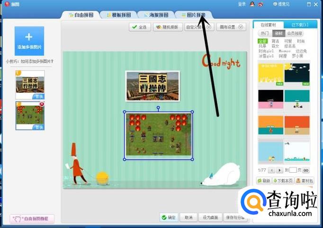The height and width of the screenshot is (228, 323).
Task: Open the 已下载 downloaded tab
Action: coord(300,25)
